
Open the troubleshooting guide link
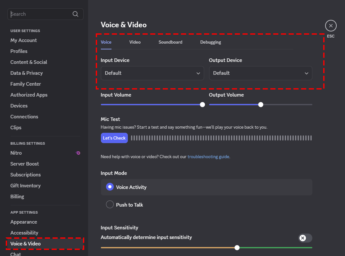pos(208,157)
